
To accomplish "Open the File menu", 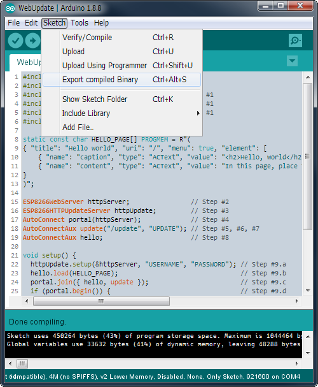I will [13, 23].
